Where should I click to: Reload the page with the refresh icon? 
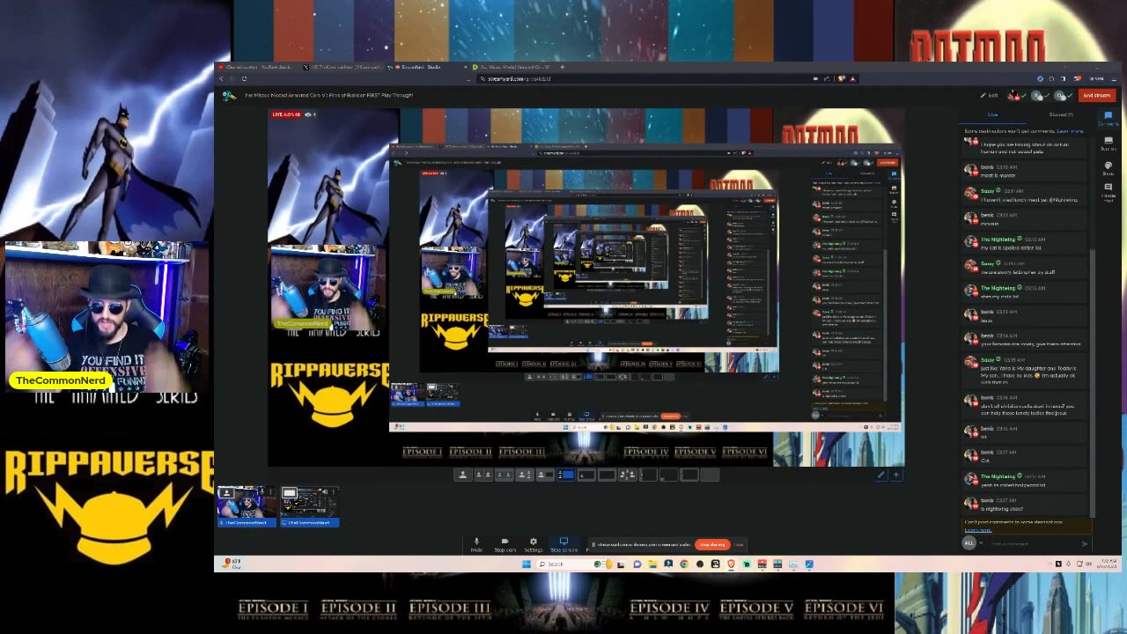[244, 78]
